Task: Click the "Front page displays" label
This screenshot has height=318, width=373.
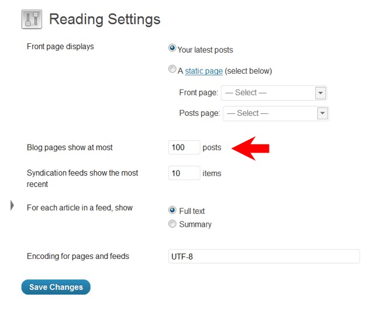Action: point(60,47)
